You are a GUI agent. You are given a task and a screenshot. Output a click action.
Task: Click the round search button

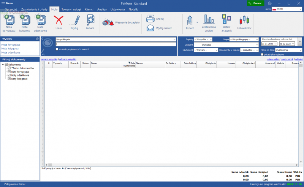47,43
